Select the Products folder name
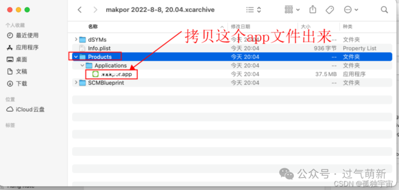Image resolution: width=399 pixels, height=190 pixels. pyautogui.click(x=100, y=57)
